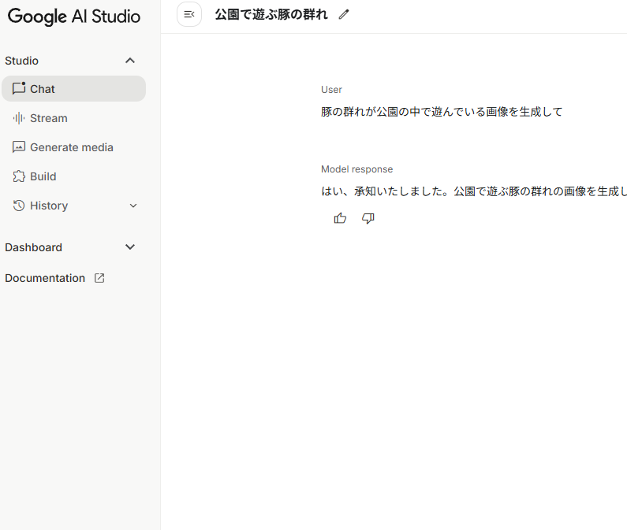Give thumbs down to the model response
The image size is (627, 530).
368,218
